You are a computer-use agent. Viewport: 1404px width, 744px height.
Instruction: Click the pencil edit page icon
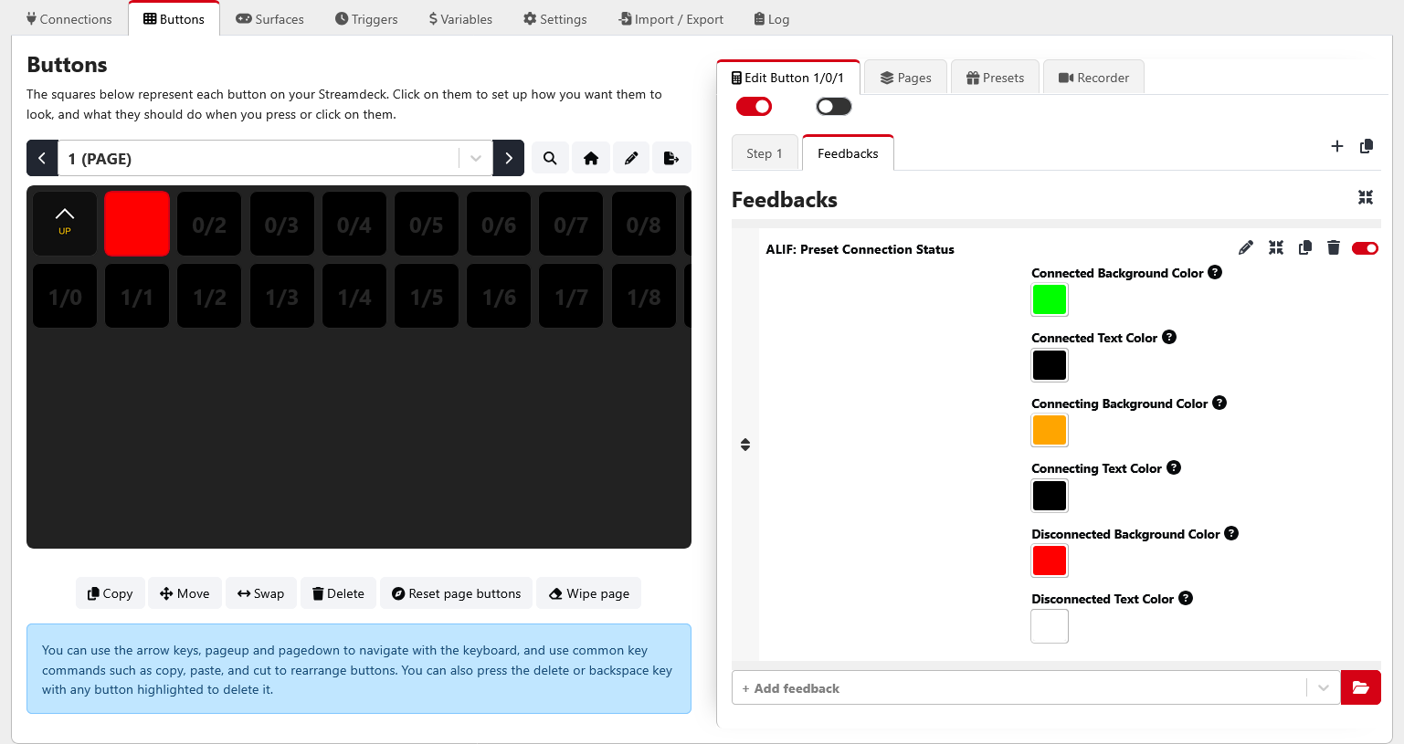pyautogui.click(x=631, y=158)
